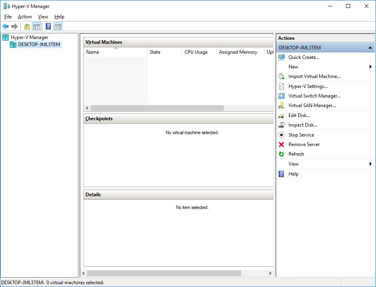Viewport: 376px width, 287px height.
Task: Open the Help menu in menu bar
Action: pyautogui.click(x=59, y=17)
